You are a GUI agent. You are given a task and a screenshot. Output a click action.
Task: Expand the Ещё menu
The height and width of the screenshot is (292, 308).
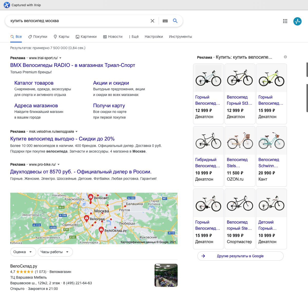(133, 37)
